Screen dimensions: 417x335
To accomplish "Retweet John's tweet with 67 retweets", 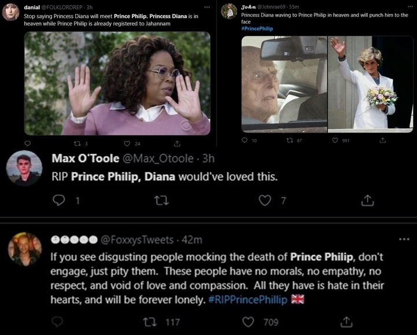I will (x=290, y=140).
